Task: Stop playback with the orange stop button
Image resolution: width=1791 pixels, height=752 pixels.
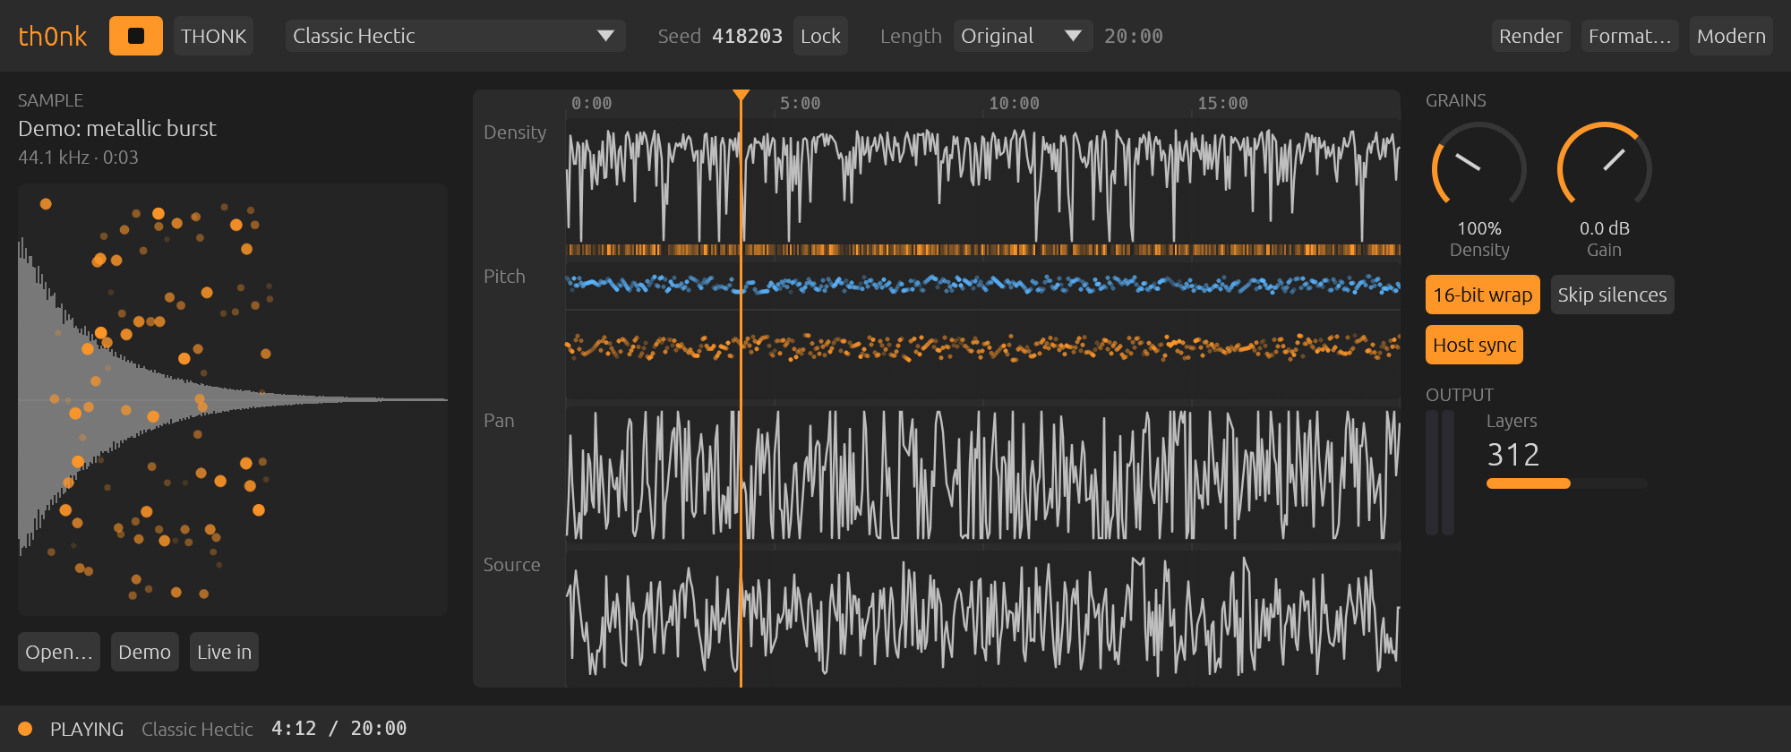Action: coord(135,36)
